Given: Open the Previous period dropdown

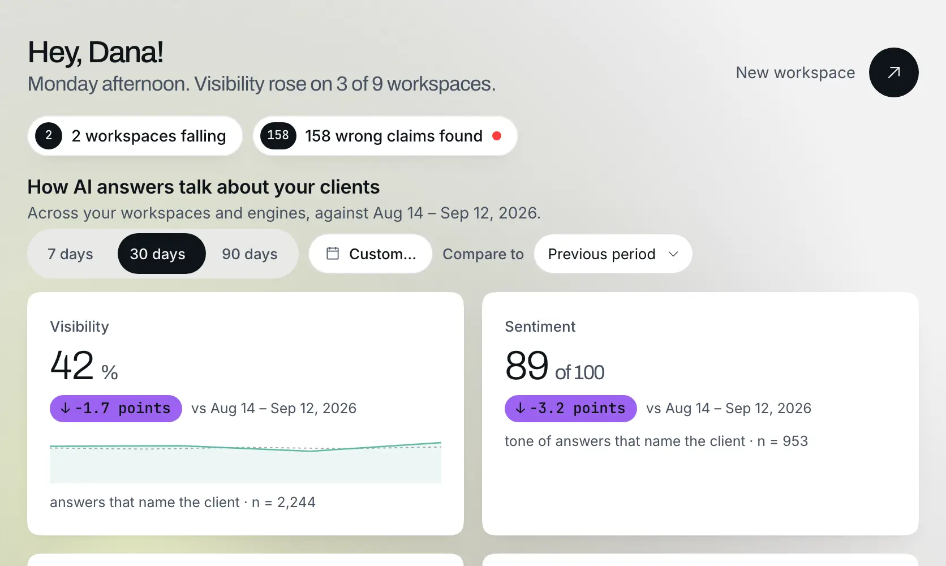Looking at the screenshot, I should (613, 254).
